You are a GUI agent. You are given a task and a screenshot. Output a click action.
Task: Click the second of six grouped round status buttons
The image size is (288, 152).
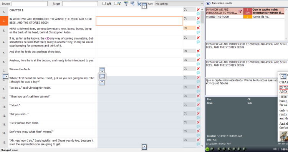pyautogui.click(x=224, y=149)
